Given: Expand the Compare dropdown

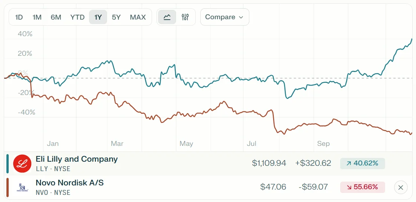Looking at the screenshot, I should coord(224,17).
